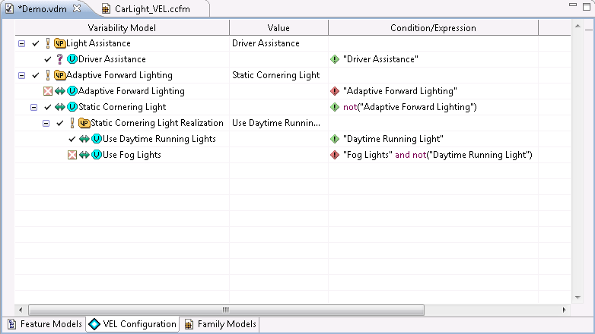The width and height of the screenshot is (595, 334).
Task: Click the VP icon beside Light Assistance
Action: pos(59,43)
